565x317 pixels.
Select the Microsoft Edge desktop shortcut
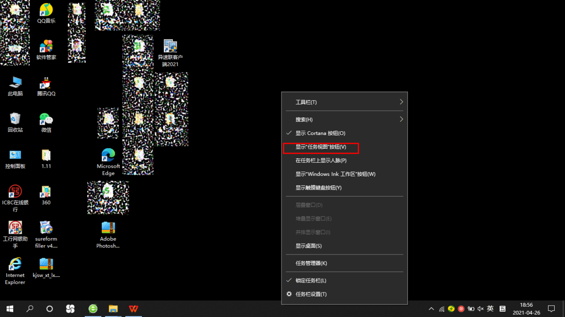pyautogui.click(x=108, y=161)
